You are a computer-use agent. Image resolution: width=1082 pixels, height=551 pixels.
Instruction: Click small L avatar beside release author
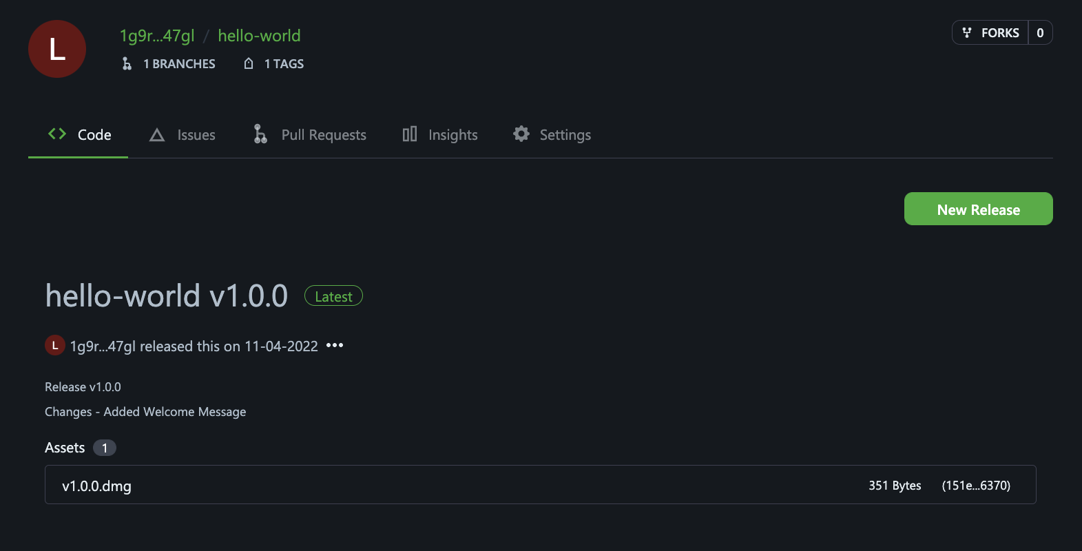click(55, 345)
